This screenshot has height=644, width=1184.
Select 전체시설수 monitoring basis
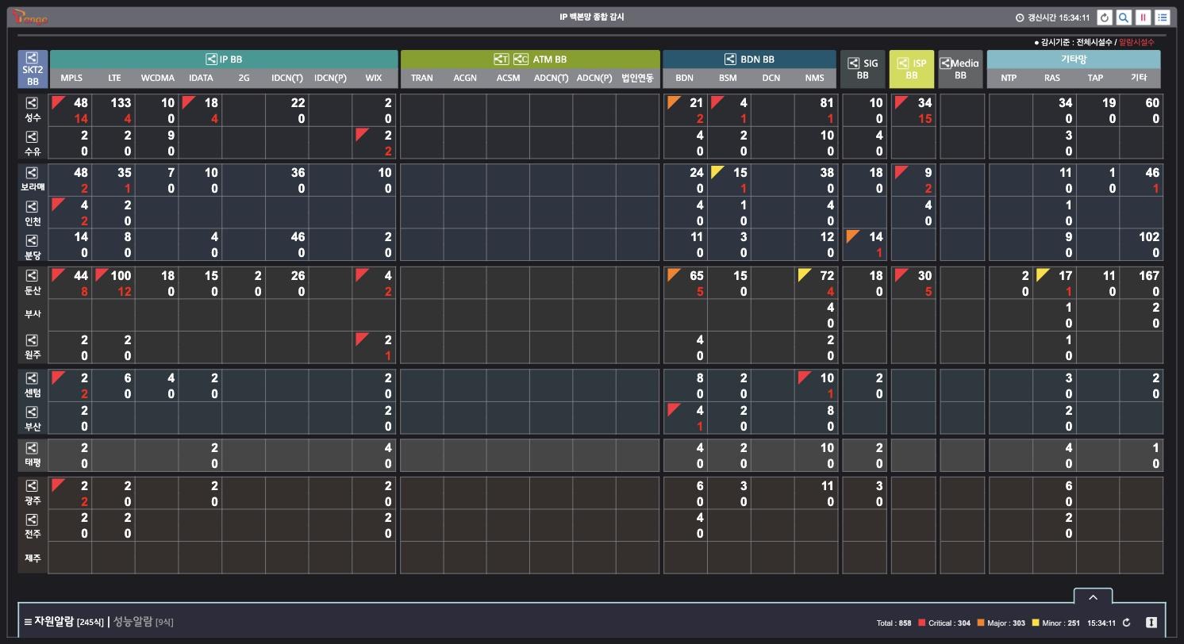(1094, 42)
